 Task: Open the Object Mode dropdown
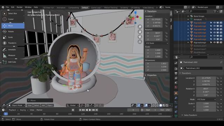point(16,105)
